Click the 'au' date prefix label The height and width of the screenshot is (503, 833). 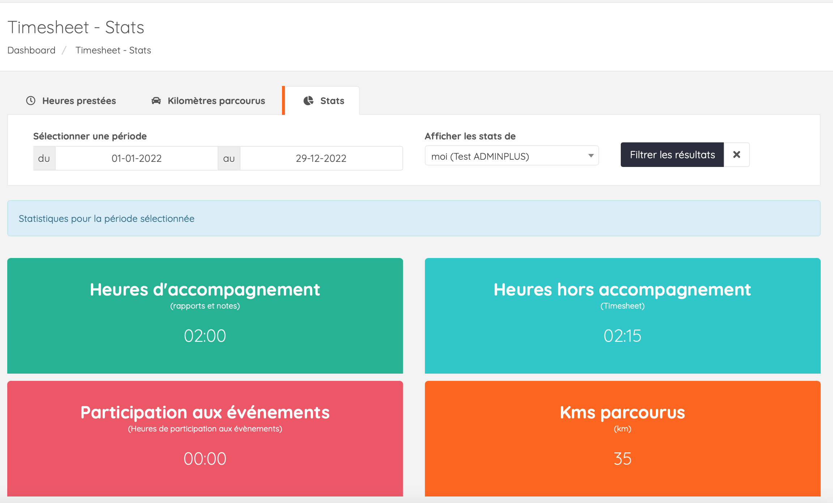229,158
